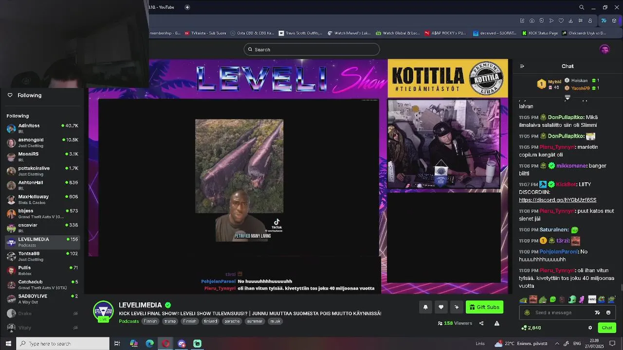Open the Windows notification center icon
The image size is (623, 350).
[x=612, y=344]
